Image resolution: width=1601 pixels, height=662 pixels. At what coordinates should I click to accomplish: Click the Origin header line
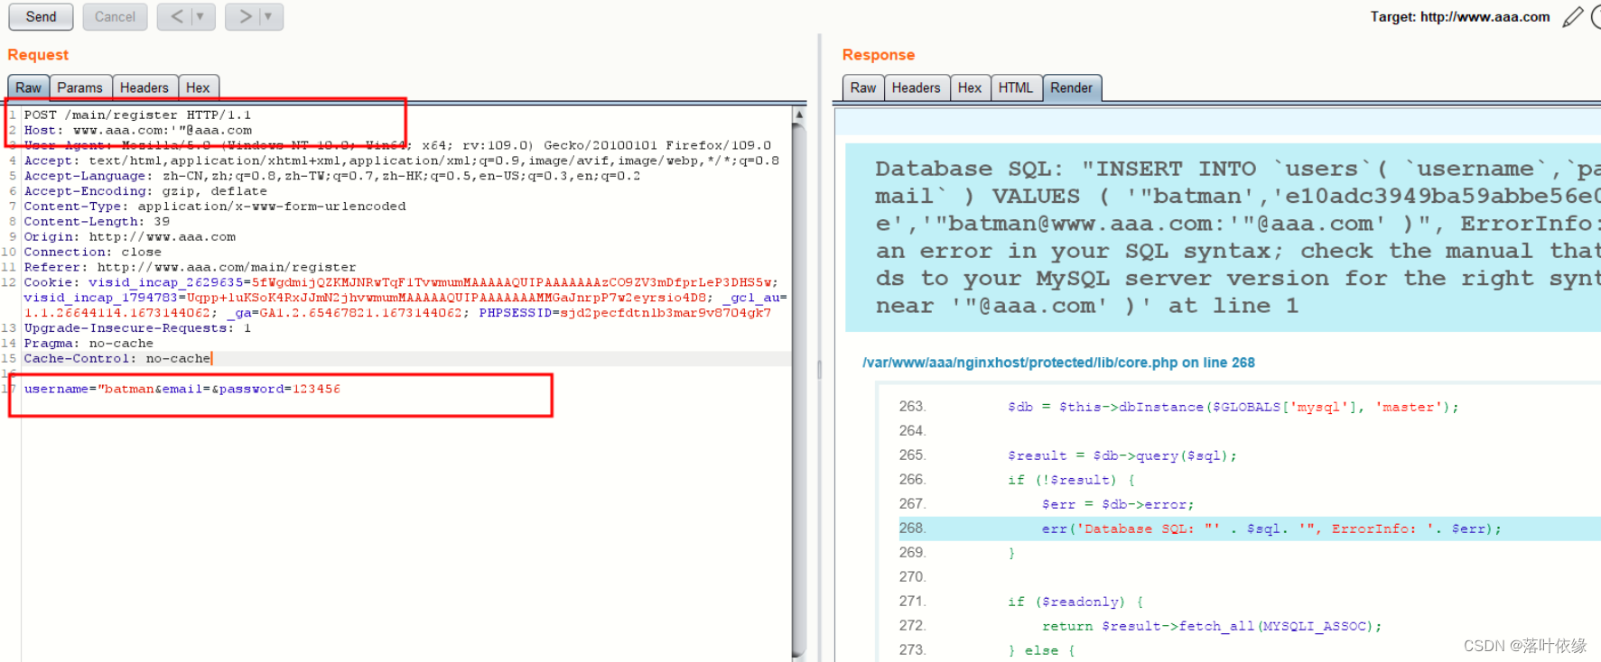point(129,236)
